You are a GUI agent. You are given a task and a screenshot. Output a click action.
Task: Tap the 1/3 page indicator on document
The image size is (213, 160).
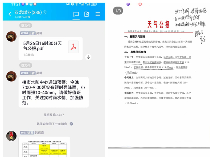pyautogui.click(x=117, y=11)
